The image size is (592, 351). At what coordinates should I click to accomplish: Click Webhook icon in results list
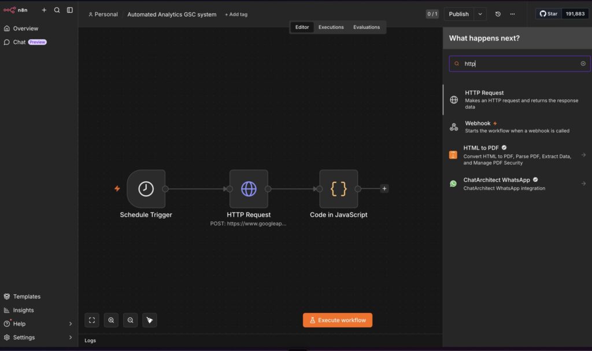(x=454, y=127)
